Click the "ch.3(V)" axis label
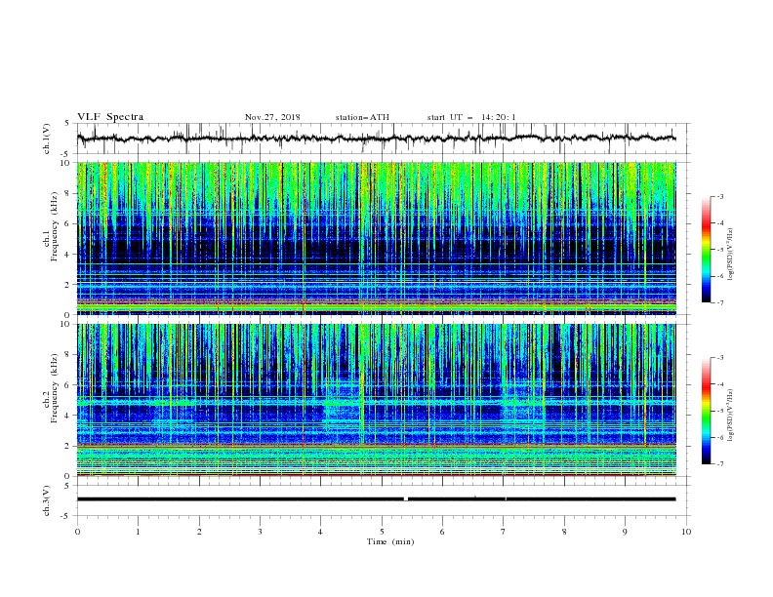This screenshot has height=597, width=773. pyautogui.click(x=47, y=500)
